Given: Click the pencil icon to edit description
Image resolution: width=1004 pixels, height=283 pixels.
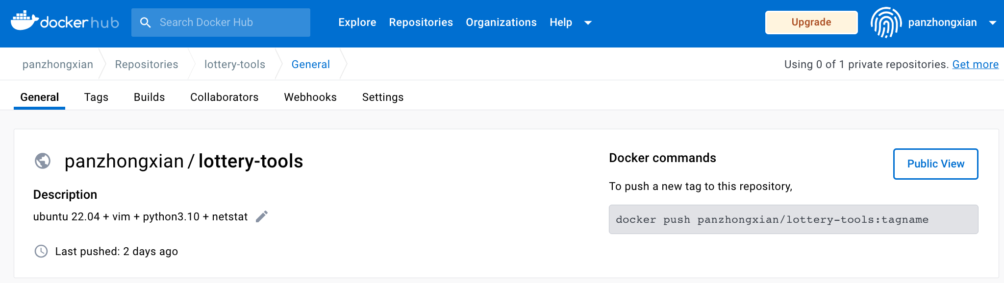Looking at the screenshot, I should 262,216.
